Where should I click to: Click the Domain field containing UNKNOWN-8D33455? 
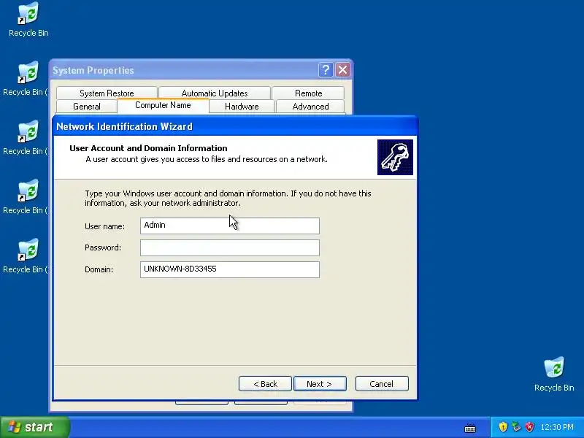click(x=230, y=269)
